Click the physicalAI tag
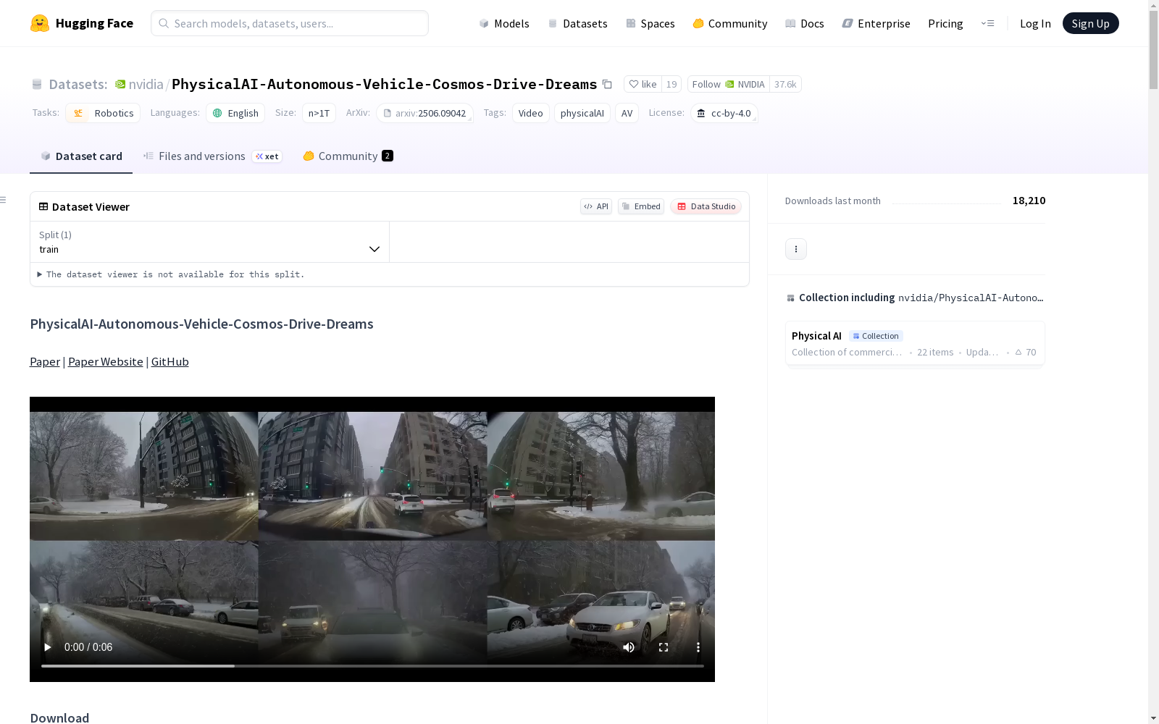Screen dimensions: 1159x724 582,113
